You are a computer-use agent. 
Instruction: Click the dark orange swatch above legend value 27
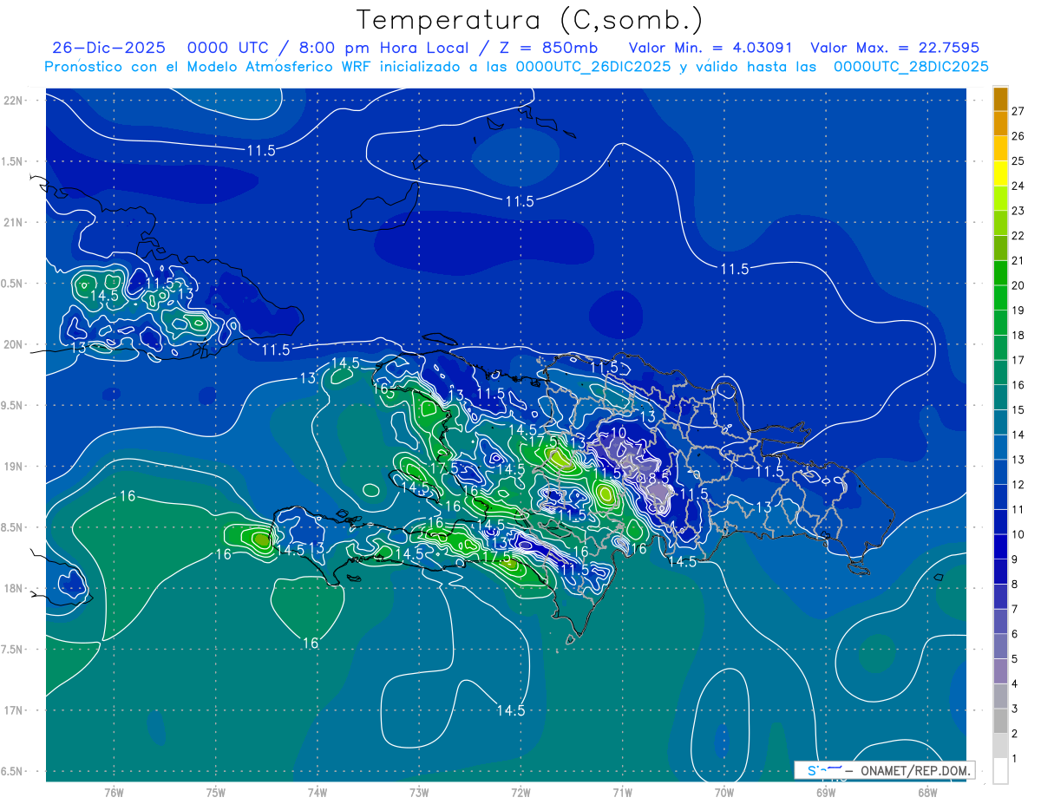click(x=1000, y=99)
